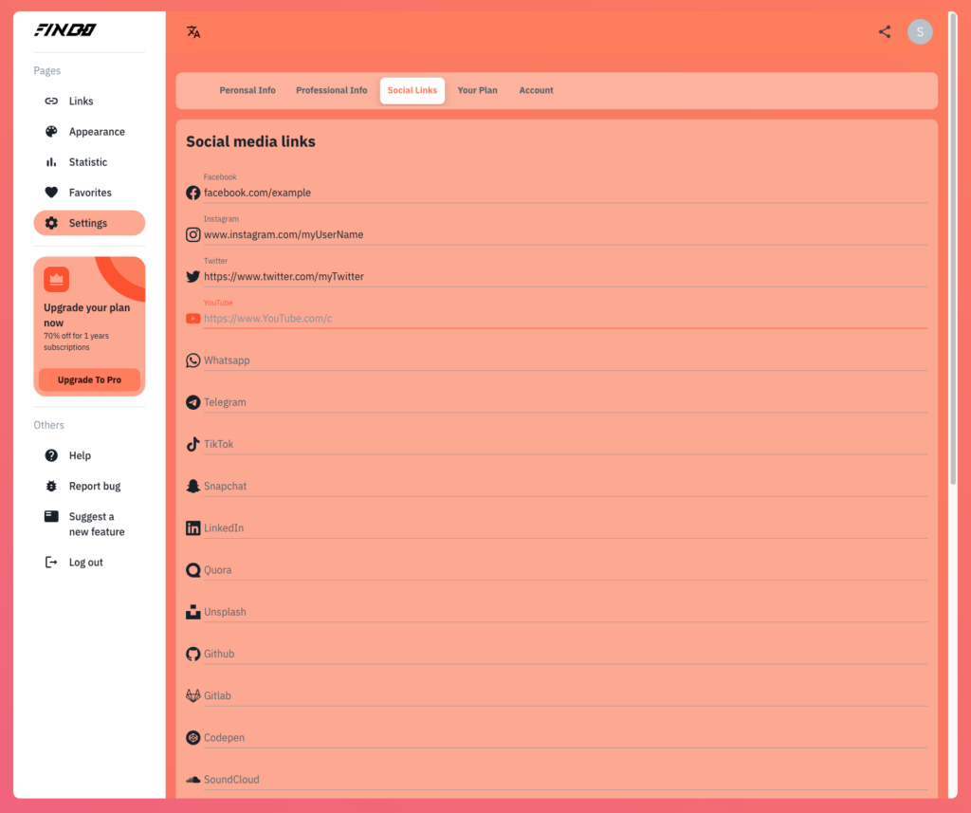Image resolution: width=971 pixels, height=813 pixels.
Task: Click the Github input field
Action: pos(565,654)
